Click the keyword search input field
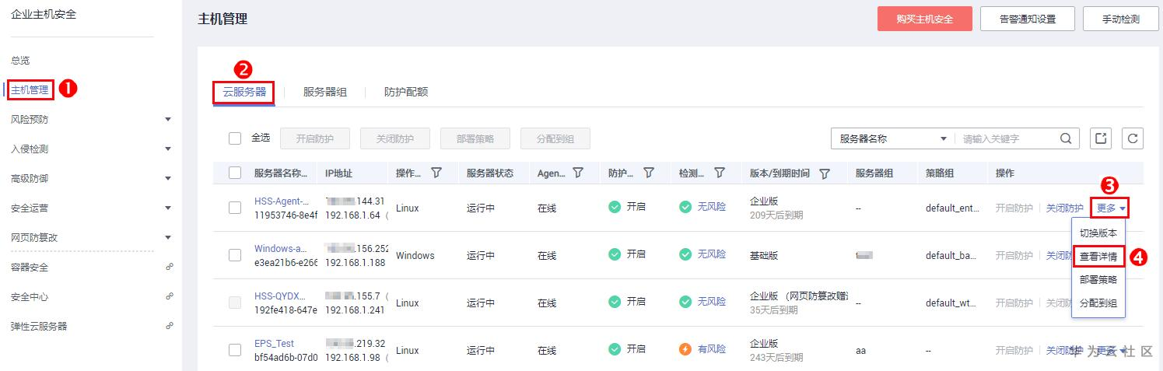Image resolution: width=1163 pixels, height=371 pixels. (1007, 138)
